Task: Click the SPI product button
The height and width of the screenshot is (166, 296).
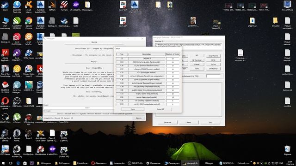Action: (197, 56)
